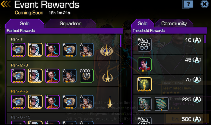
Task: Click the Threshold Rewards list scrollbar
Action: [205, 39]
